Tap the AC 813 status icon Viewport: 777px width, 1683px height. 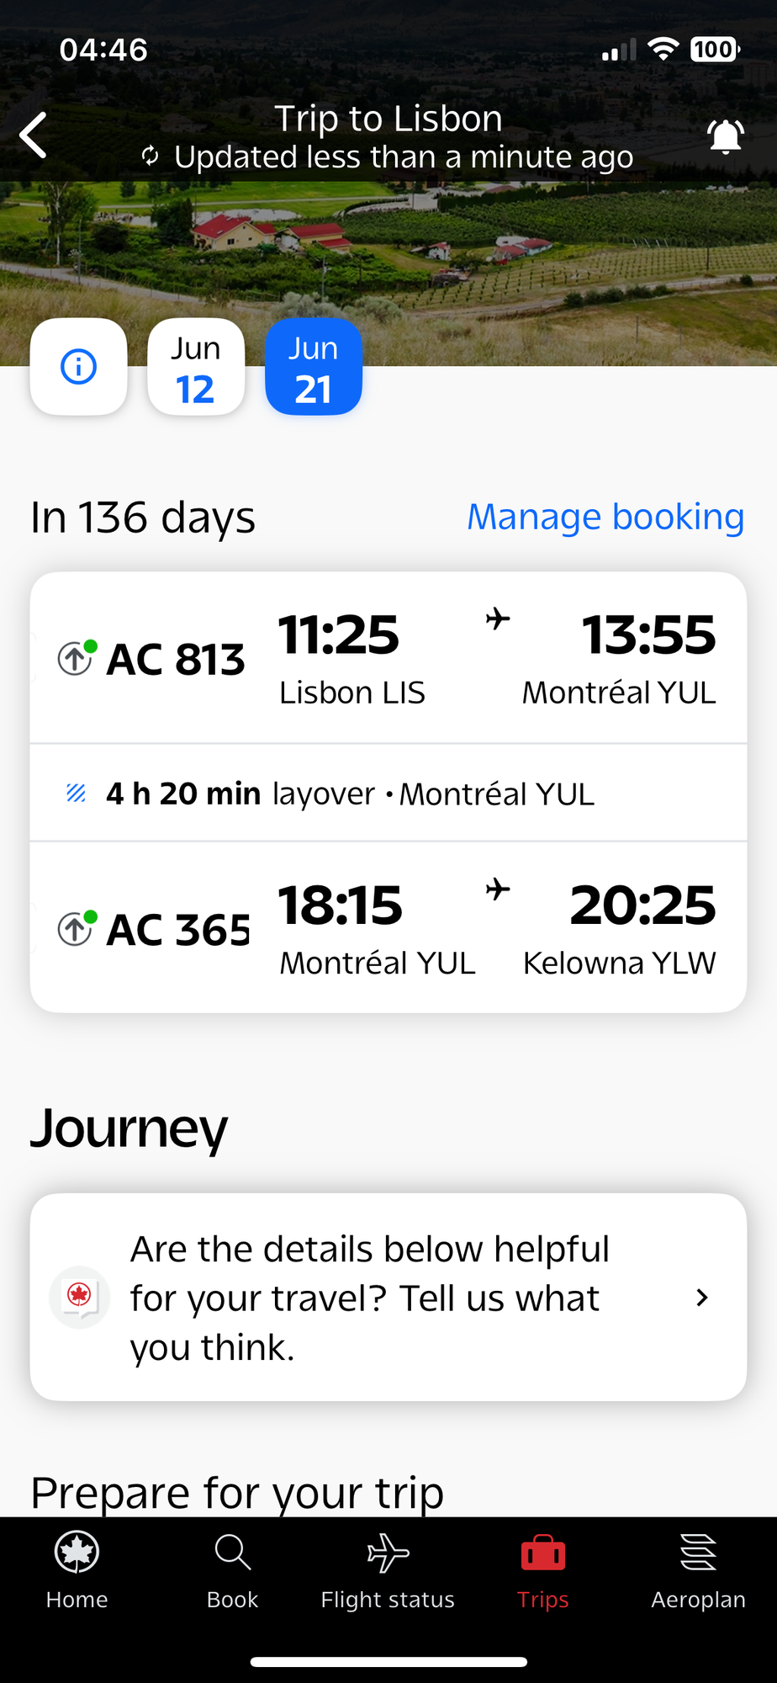pos(77,657)
